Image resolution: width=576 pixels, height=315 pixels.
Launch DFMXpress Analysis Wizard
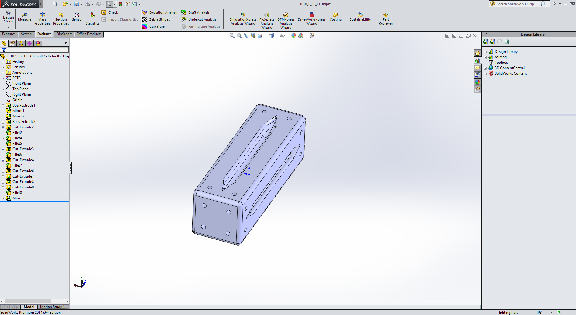286,21
